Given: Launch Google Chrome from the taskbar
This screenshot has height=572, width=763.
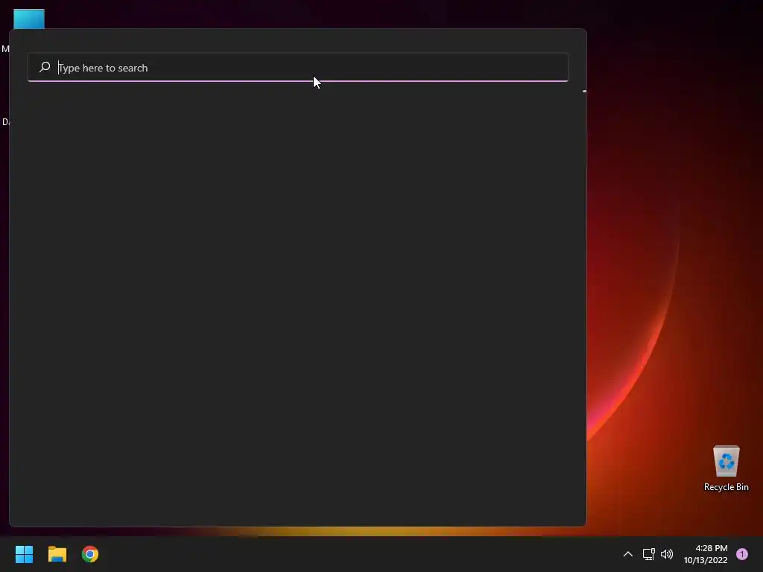Looking at the screenshot, I should click(x=90, y=554).
